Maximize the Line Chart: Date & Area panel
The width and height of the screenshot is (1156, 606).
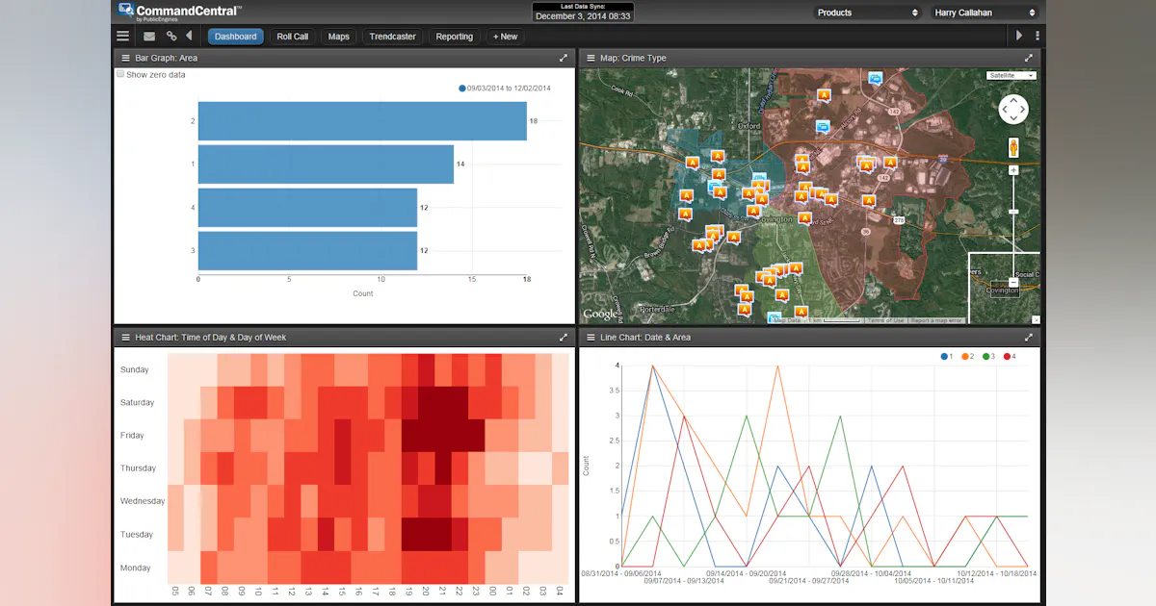coord(1029,338)
